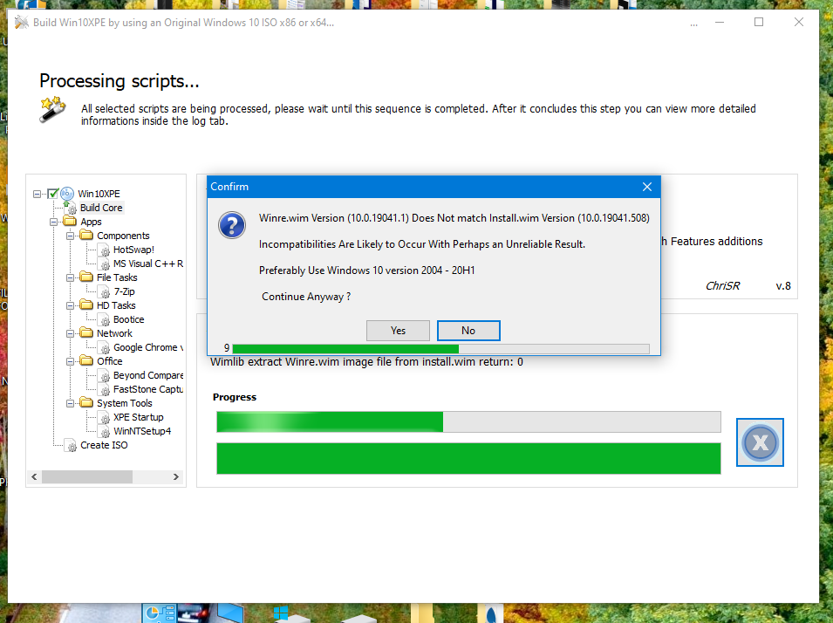Click the tree horizontal scrollbar thumb
Viewport: 833px width, 623px height.
coord(86,476)
